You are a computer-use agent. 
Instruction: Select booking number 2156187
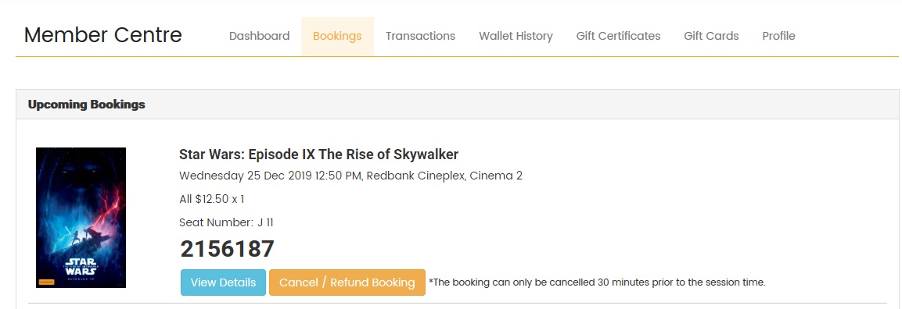(227, 249)
